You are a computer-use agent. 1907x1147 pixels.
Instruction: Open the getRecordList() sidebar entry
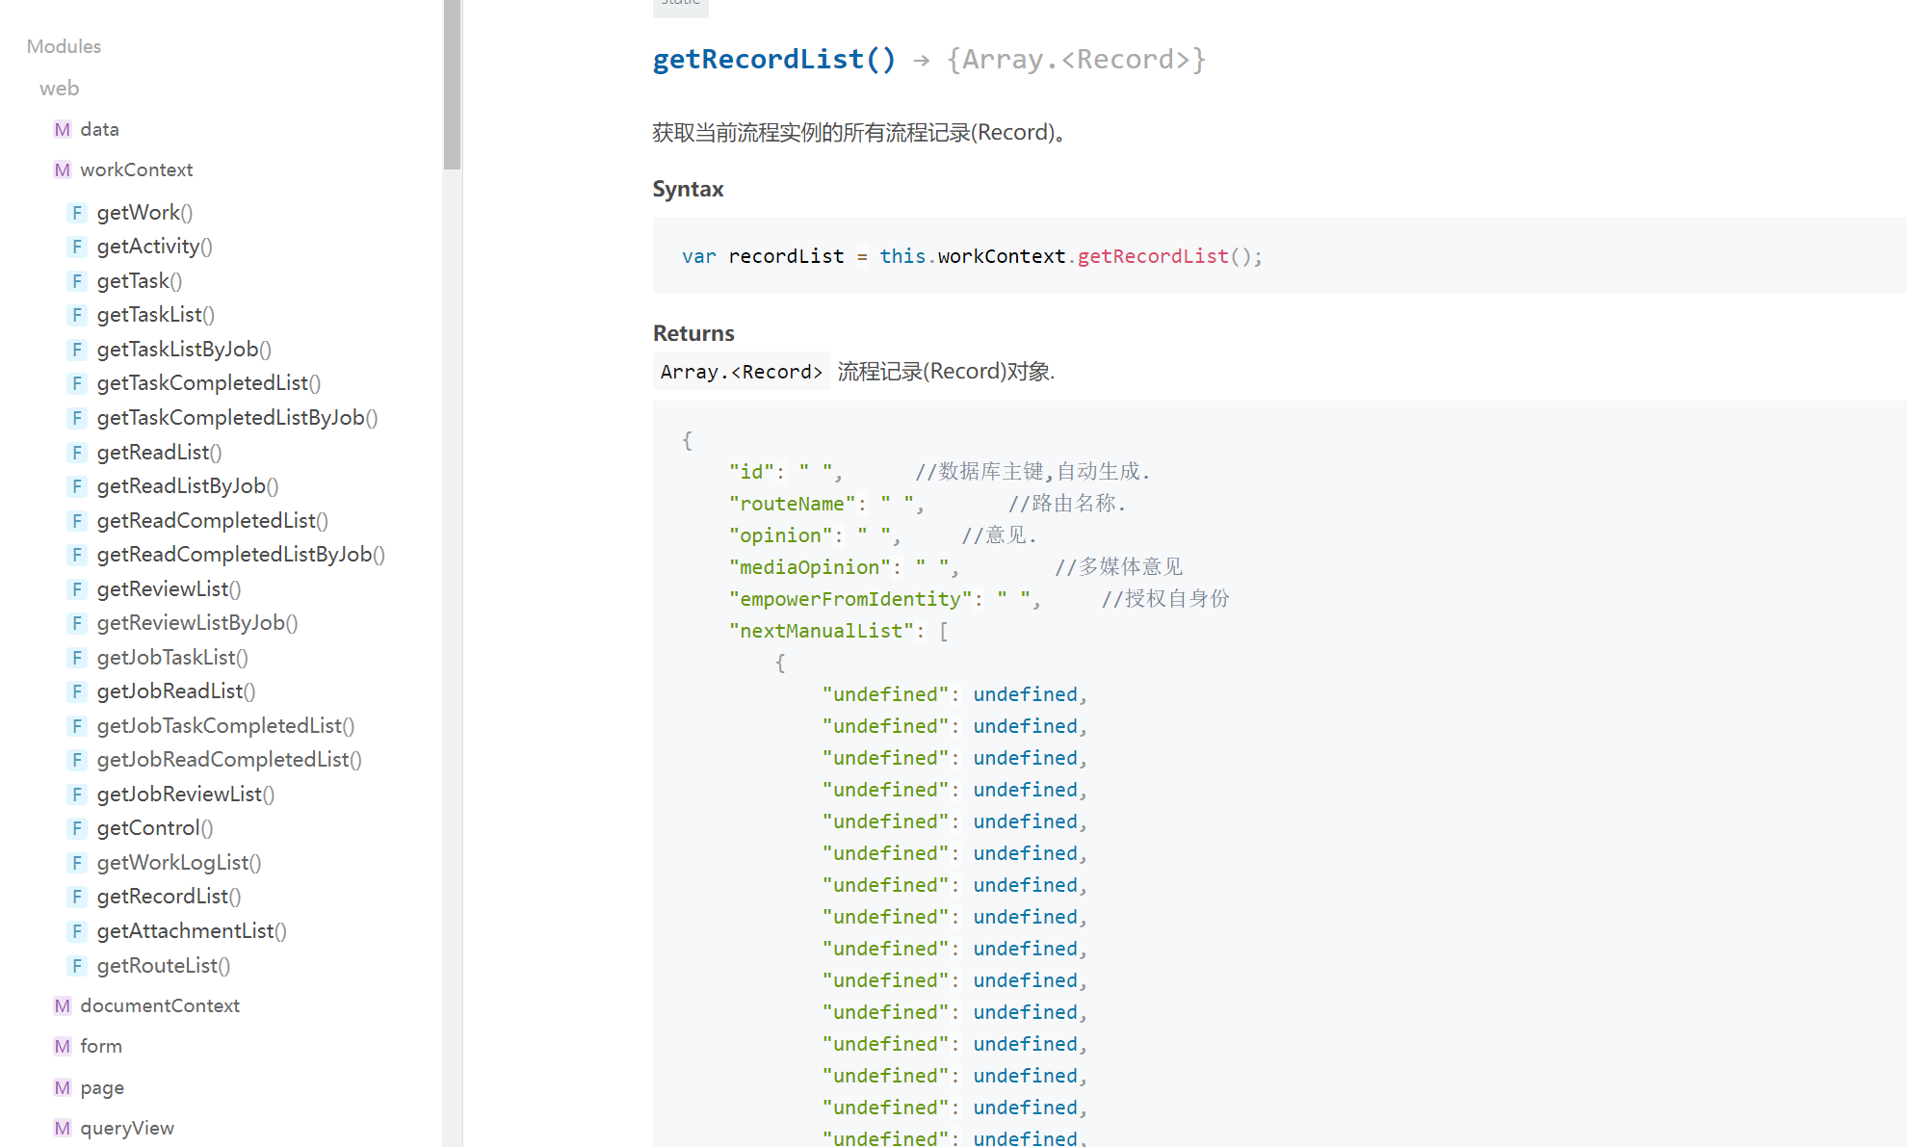(169, 897)
